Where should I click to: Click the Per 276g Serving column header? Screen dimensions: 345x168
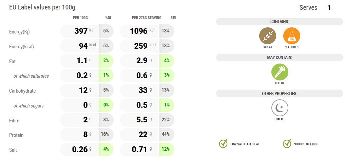[147, 18]
